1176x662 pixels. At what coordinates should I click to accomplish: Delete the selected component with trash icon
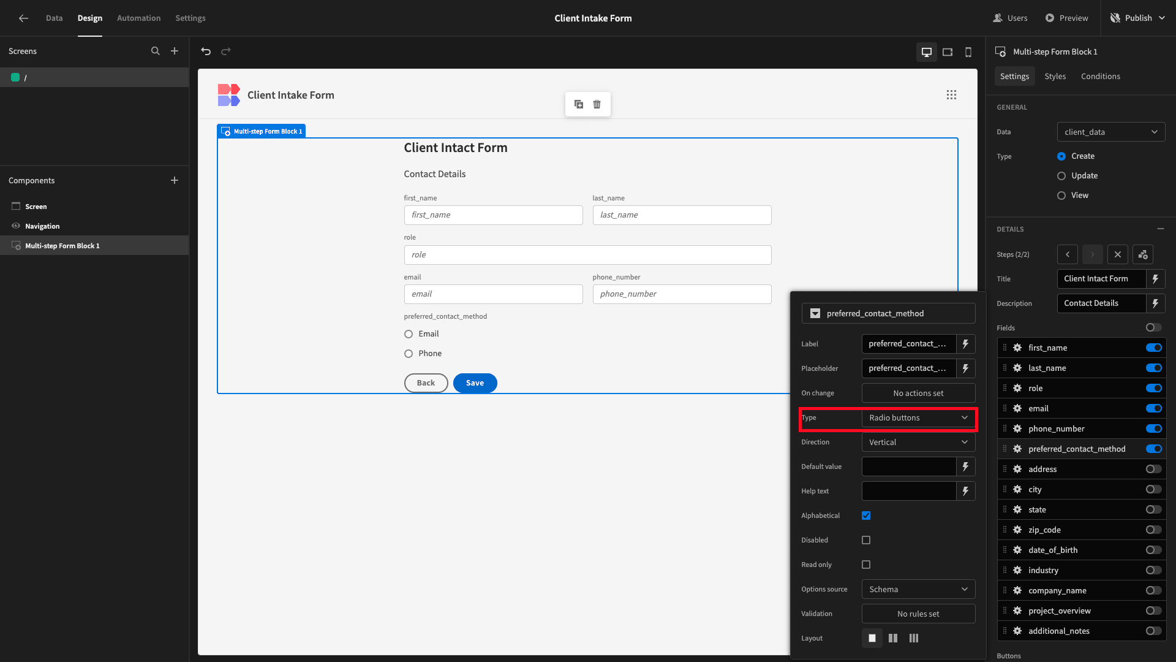click(597, 104)
